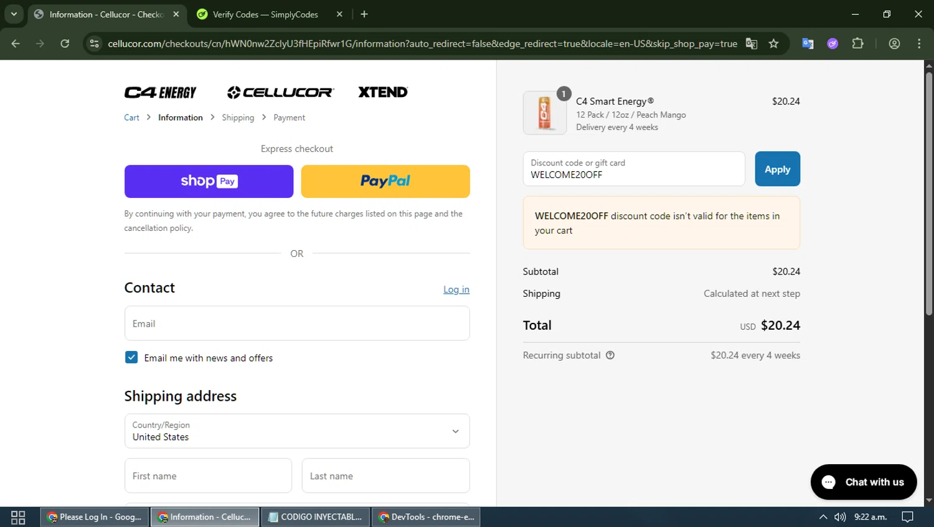The image size is (934, 527).
Task: Uncheck Email me with news and offers
Action: (x=131, y=357)
